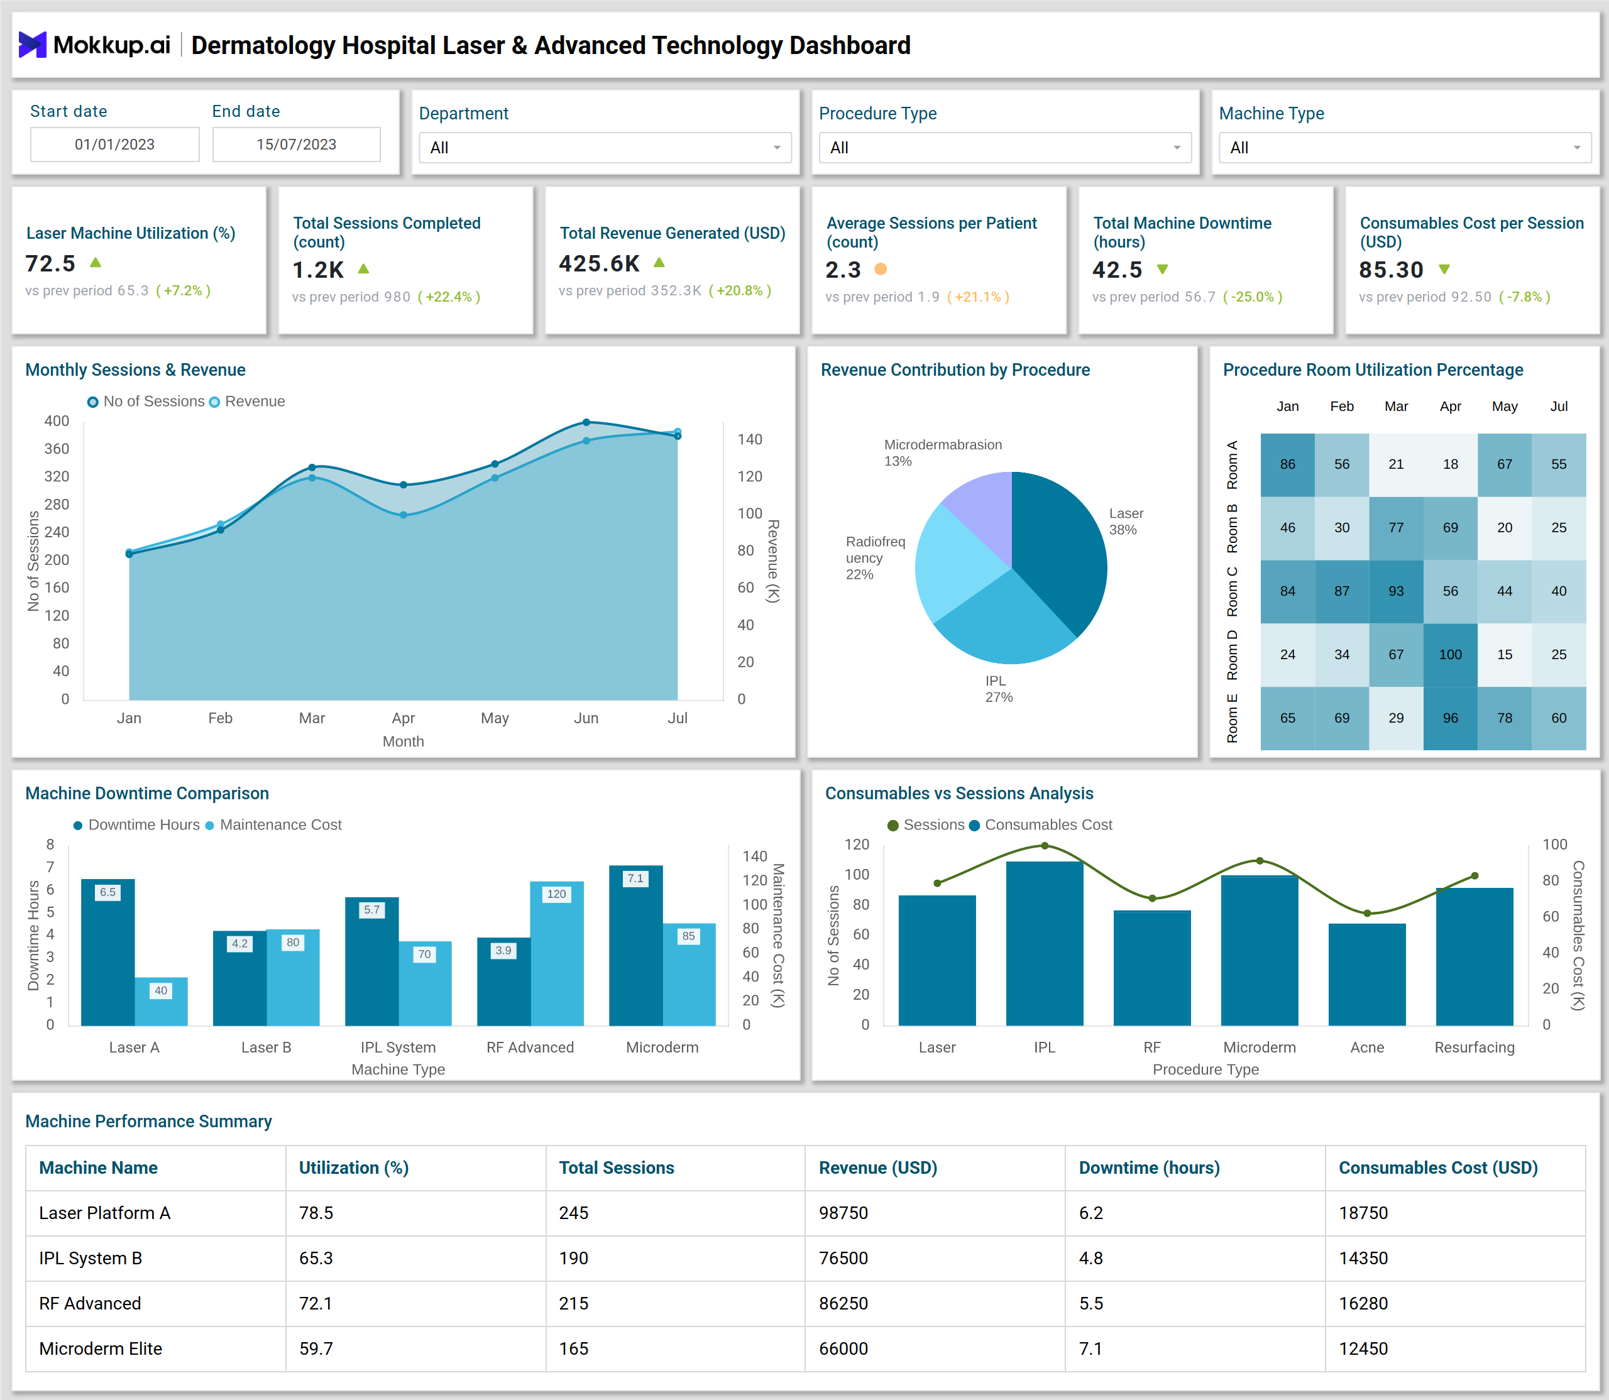Click the RF Advanced maintenance bar labeled 120
The image size is (1609, 1400).
pyautogui.click(x=556, y=954)
